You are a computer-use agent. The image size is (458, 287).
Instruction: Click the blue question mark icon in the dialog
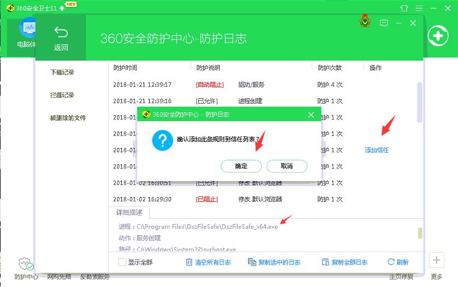[162, 140]
